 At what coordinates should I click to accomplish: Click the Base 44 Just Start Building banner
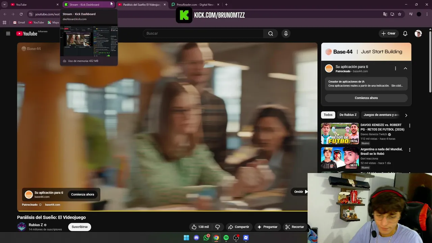[x=366, y=52]
